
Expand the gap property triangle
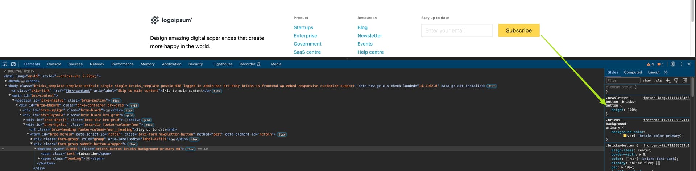622,168
